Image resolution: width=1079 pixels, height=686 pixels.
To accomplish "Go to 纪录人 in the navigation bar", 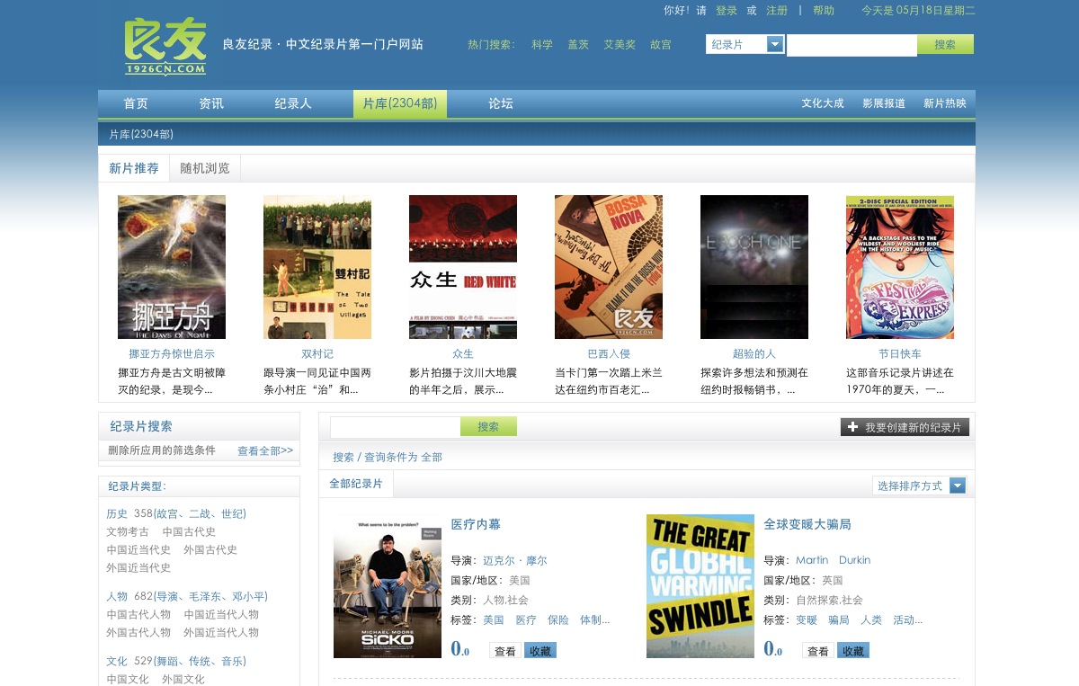I will tap(293, 103).
